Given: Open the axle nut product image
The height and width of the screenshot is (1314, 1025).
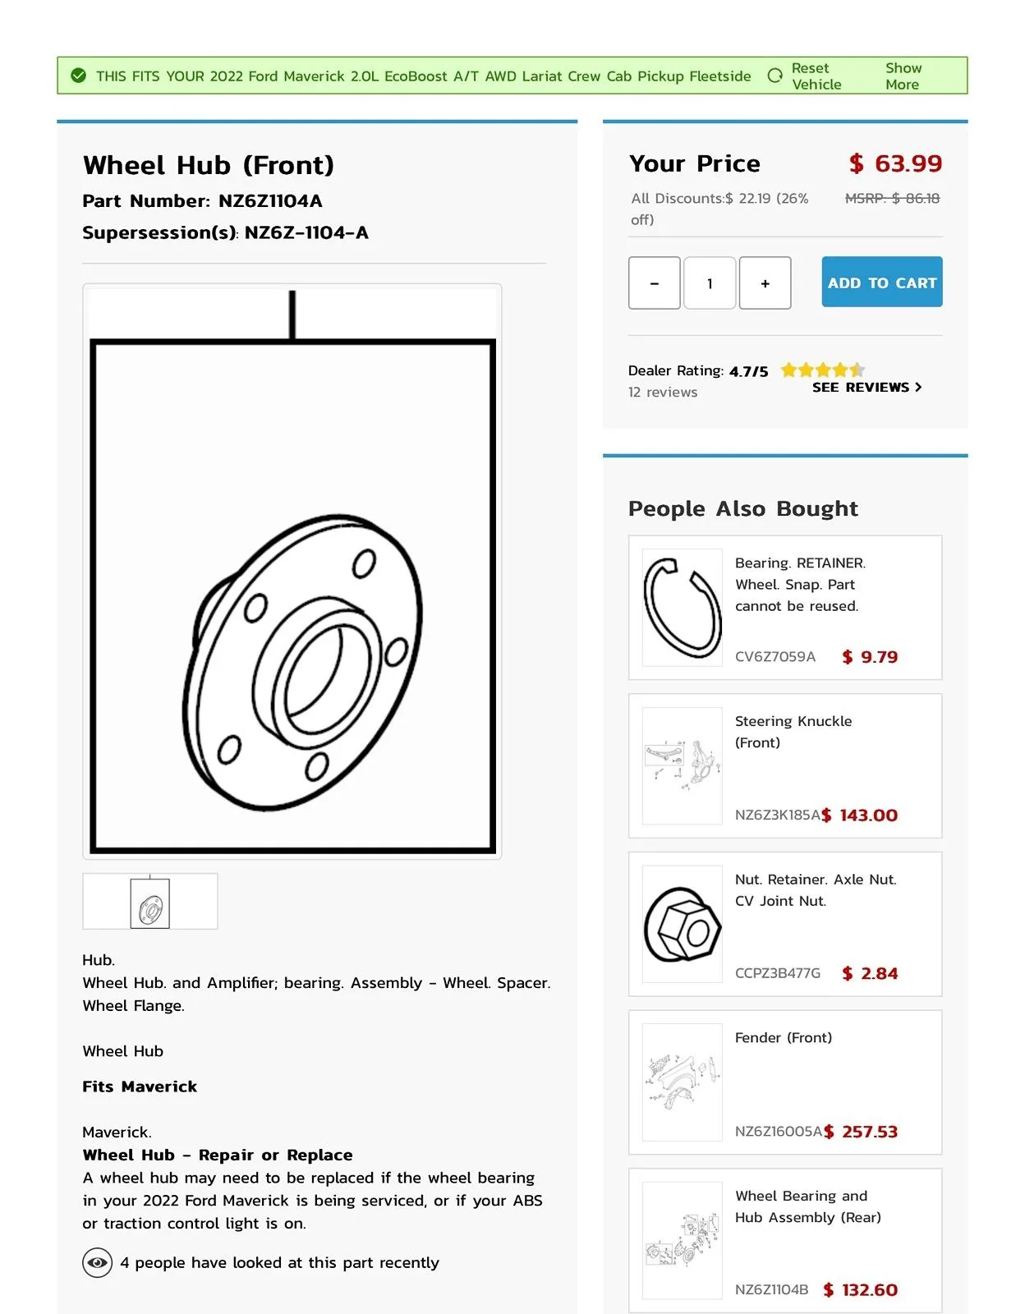Looking at the screenshot, I should [682, 924].
